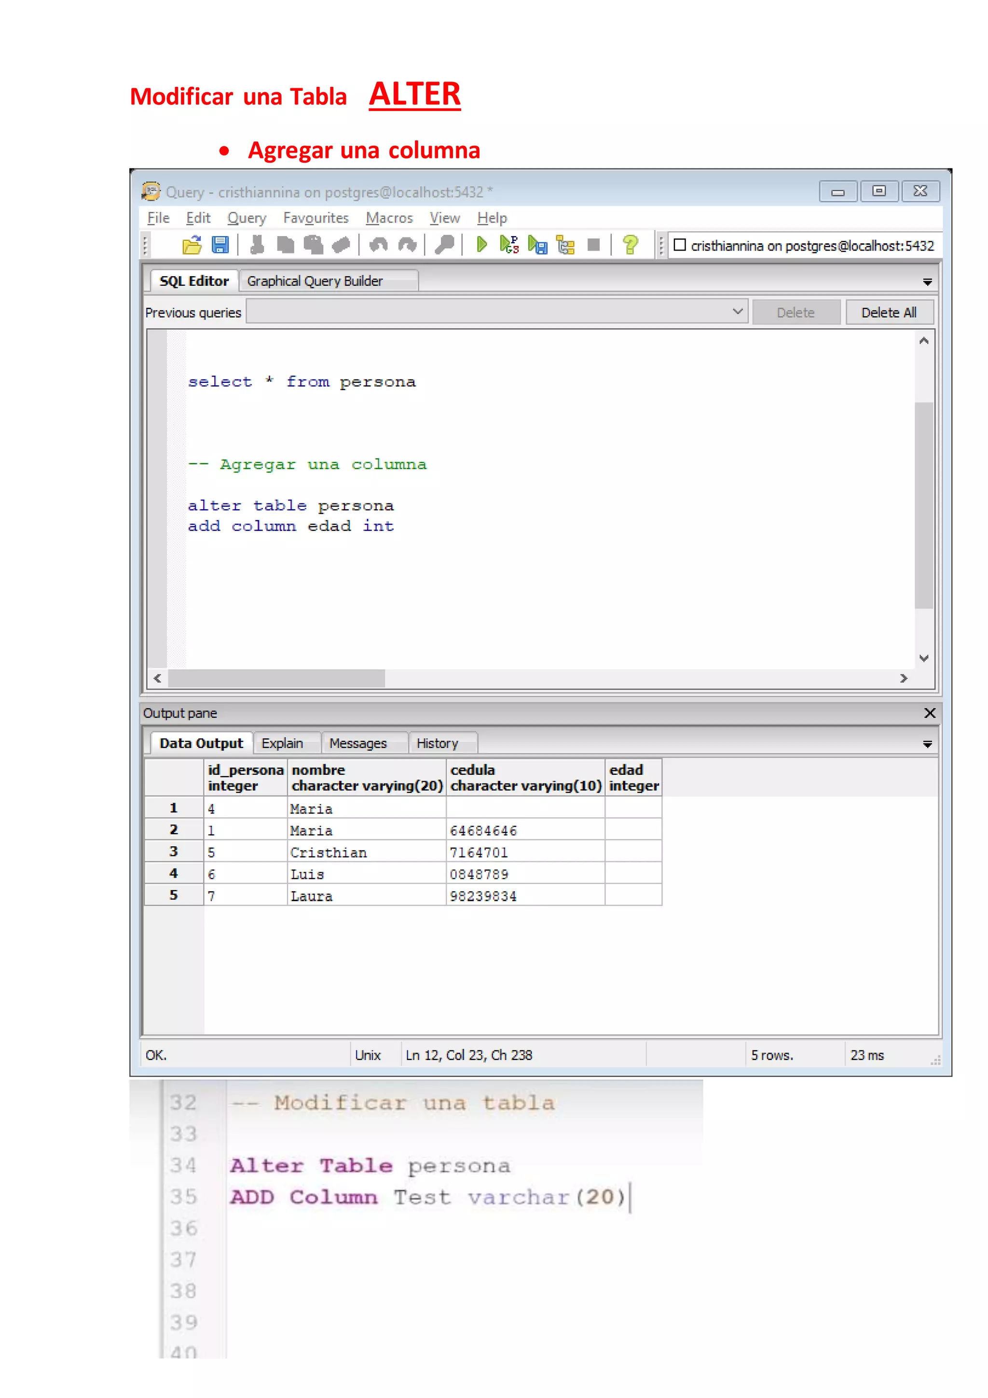The width and height of the screenshot is (988, 1398).
Task: Click the cedula cell 64684646
Action: pos(526,830)
